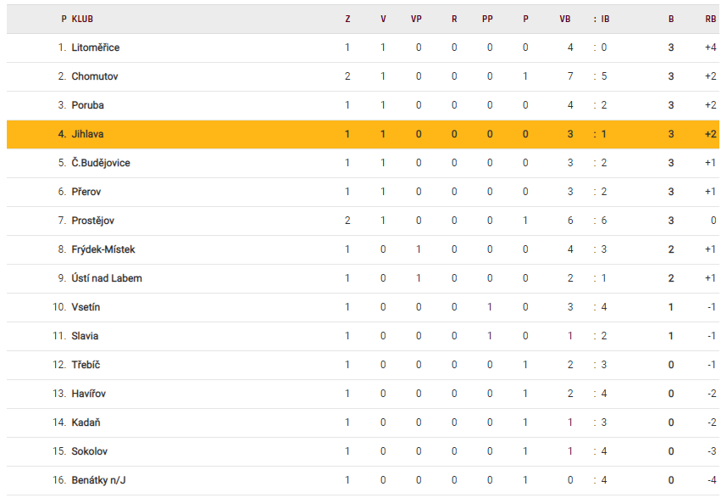Open the Benátky n/J club link

[x=98, y=480]
